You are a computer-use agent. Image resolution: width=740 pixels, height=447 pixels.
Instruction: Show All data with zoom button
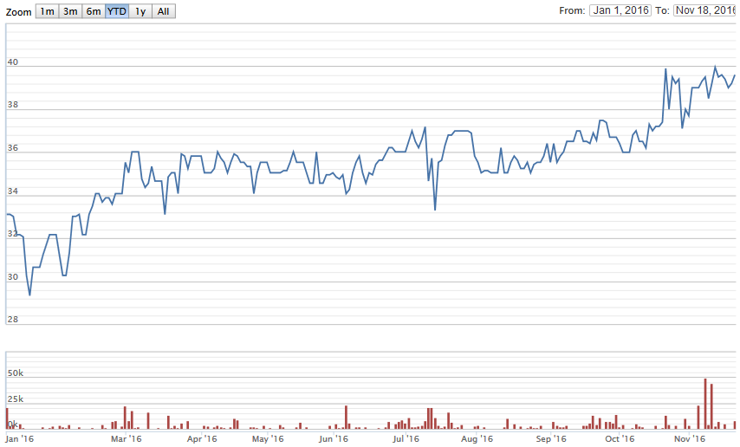tap(163, 11)
